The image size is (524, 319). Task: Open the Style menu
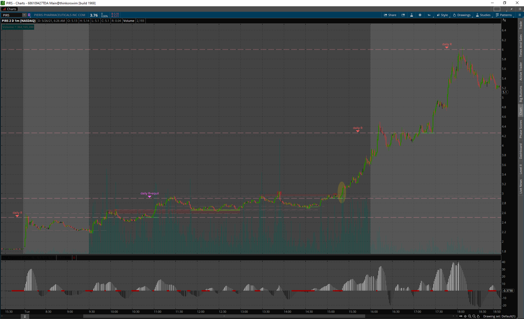[x=442, y=15]
